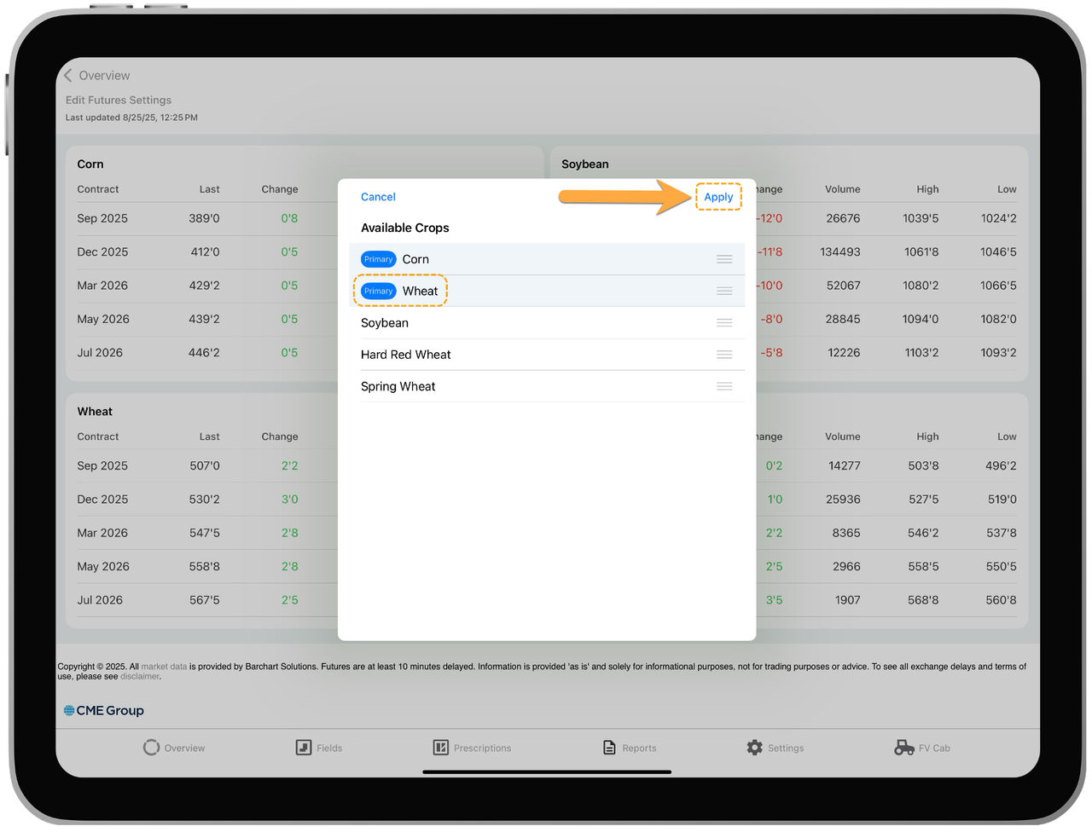The height and width of the screenshot is (832, 1092).
Task: Select Soybean as a primary crop
Action: coord(547,323)
